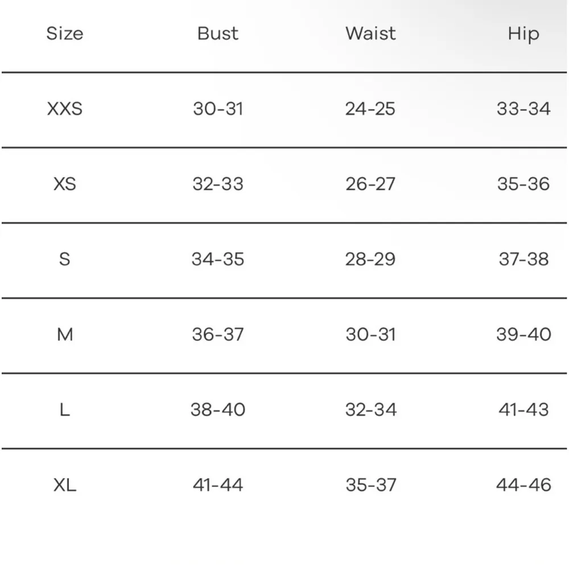Select the XS size row label

tap(64, 184)
